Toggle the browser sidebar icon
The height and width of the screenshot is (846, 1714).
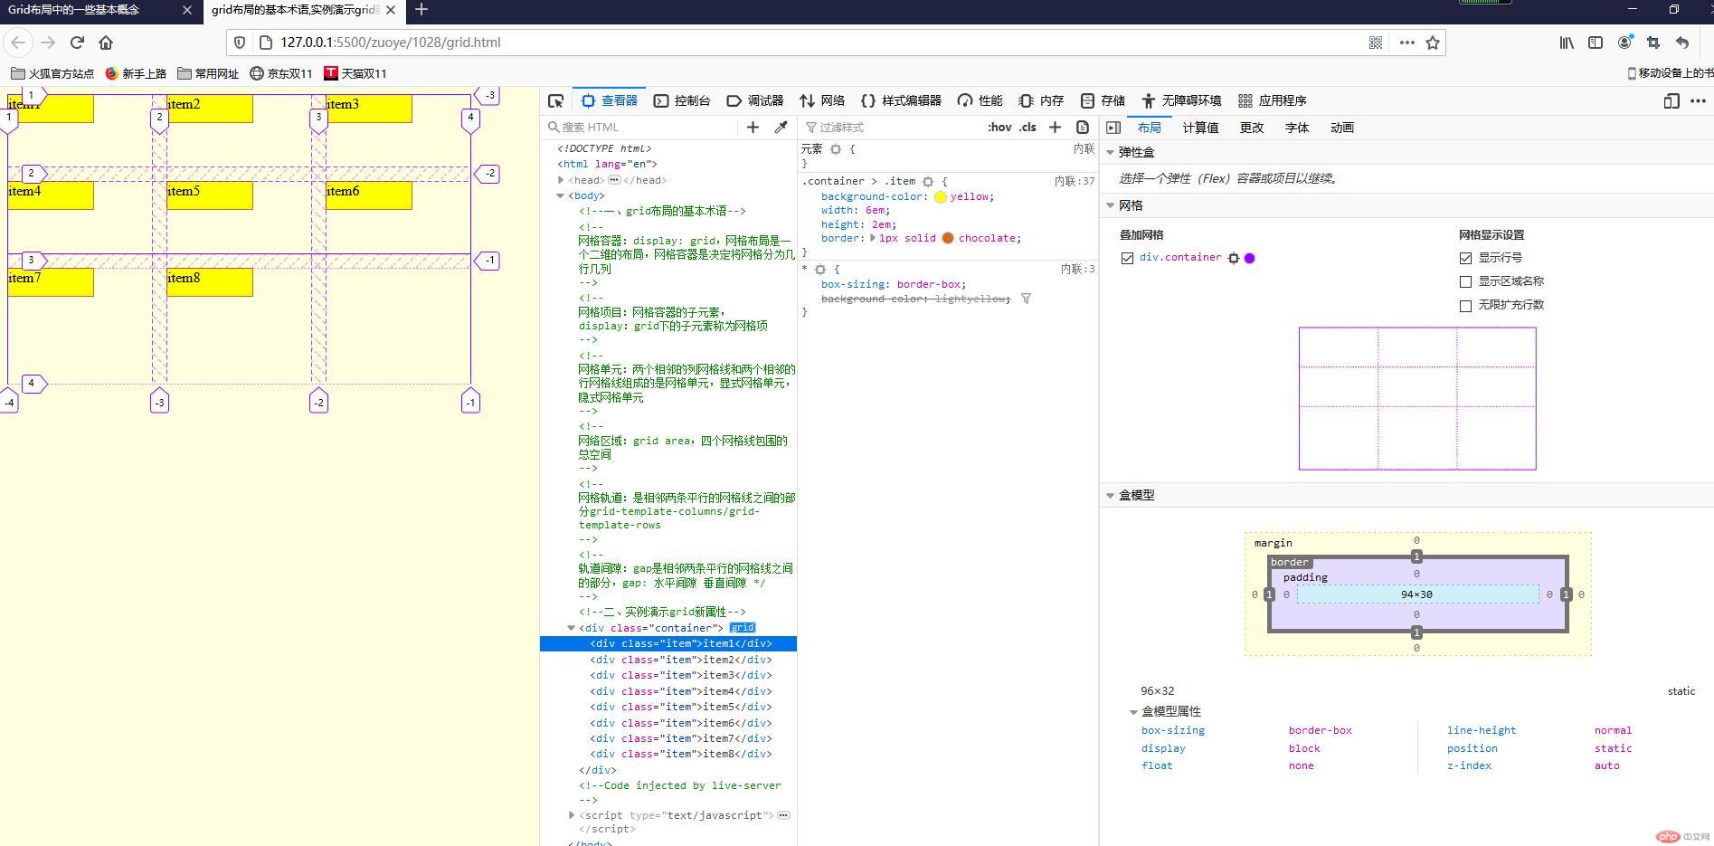tap(1596, 43)
